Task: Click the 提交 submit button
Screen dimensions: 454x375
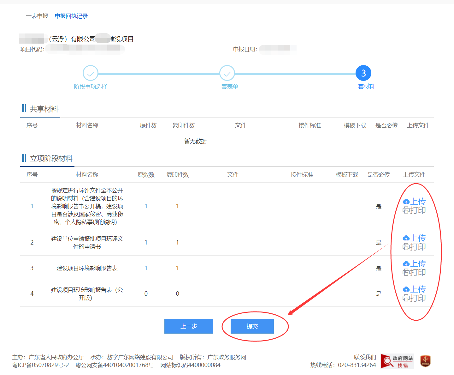Action: click(252, 326)
